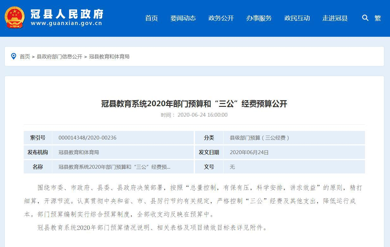
Task: Click www.guanxian.gov.cn under the site title
Action: [66, 23]
